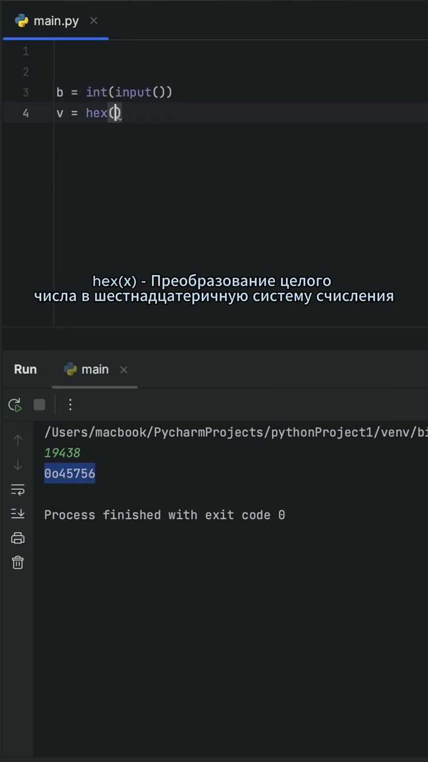
Task: Click the 'input' call on line 3
Action: pos(133,92)
